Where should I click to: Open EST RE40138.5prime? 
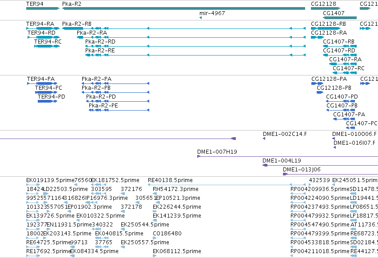[227, 185]
